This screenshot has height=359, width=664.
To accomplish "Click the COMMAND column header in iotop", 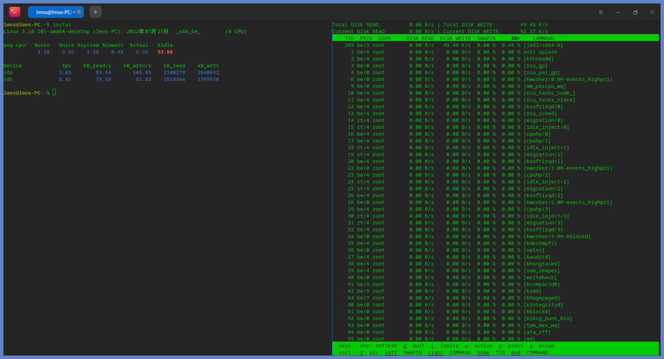I will (x=543, y=38).
